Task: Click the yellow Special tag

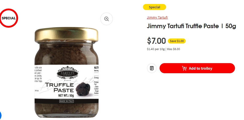Action: point(155,7)
